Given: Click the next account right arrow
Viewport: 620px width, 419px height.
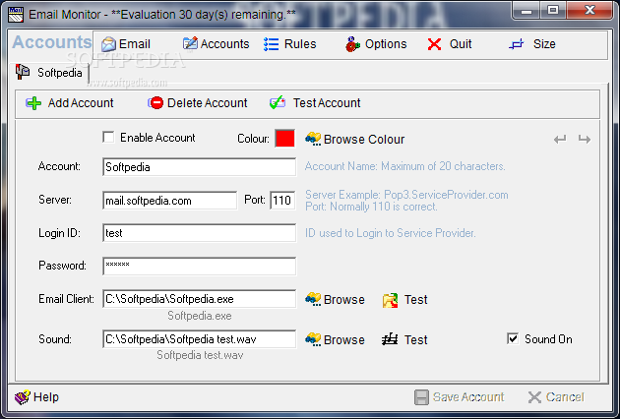Looking at the screenshot, I should (585, 139).
